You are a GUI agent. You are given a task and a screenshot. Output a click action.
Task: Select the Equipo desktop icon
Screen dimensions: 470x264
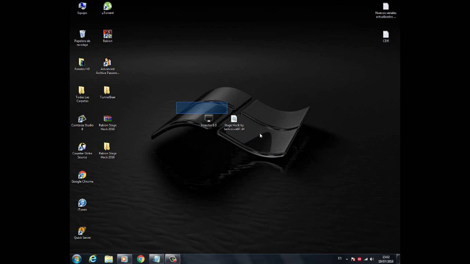point(82,8)
